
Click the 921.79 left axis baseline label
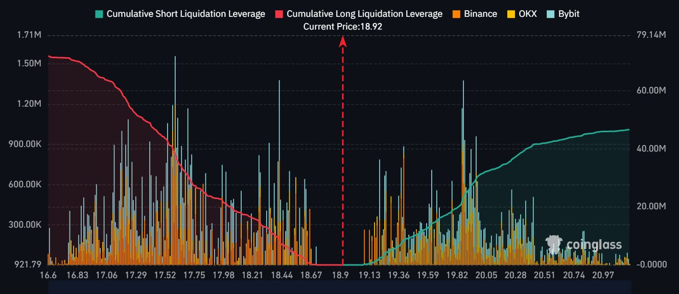pyautogui.click(x=28, y=264)
